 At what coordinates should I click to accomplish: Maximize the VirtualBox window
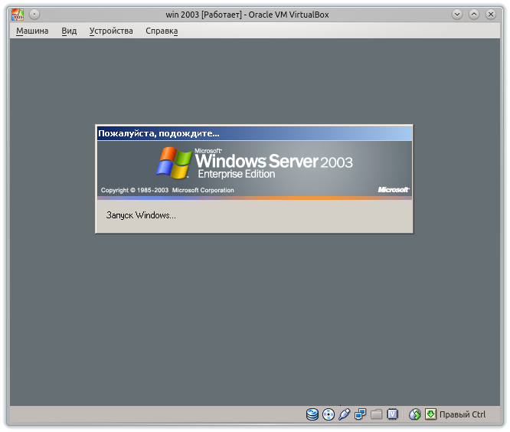pos(474,15)
